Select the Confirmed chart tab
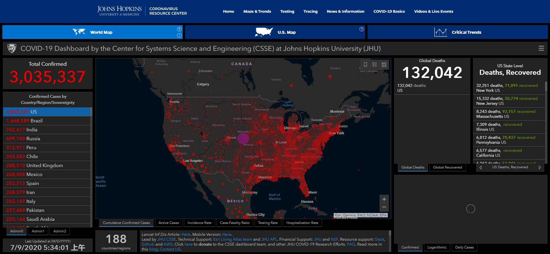550x254 pixels. point(410,247)
